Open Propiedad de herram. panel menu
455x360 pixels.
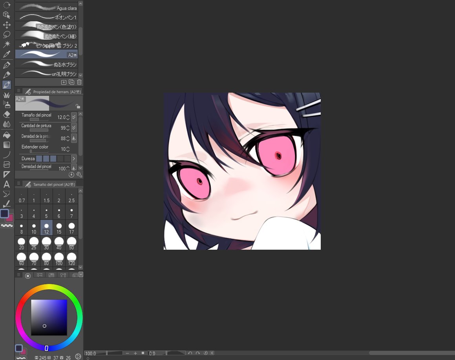coord(18,91)
